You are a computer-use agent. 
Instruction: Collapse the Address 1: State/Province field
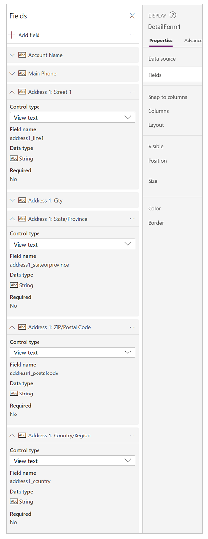(12, 219)
